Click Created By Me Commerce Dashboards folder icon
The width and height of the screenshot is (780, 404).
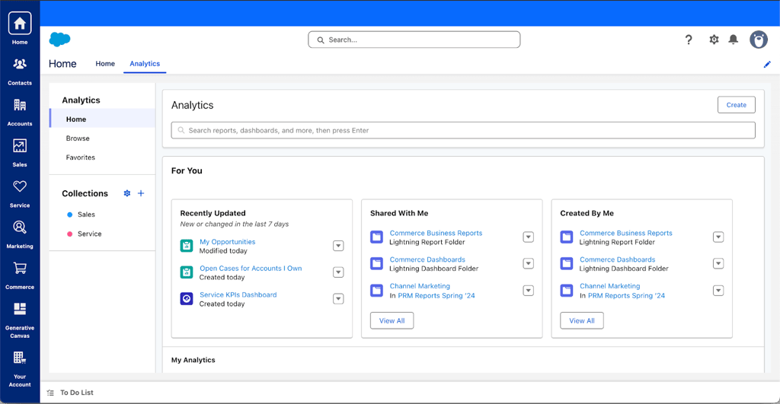point(567,263)
